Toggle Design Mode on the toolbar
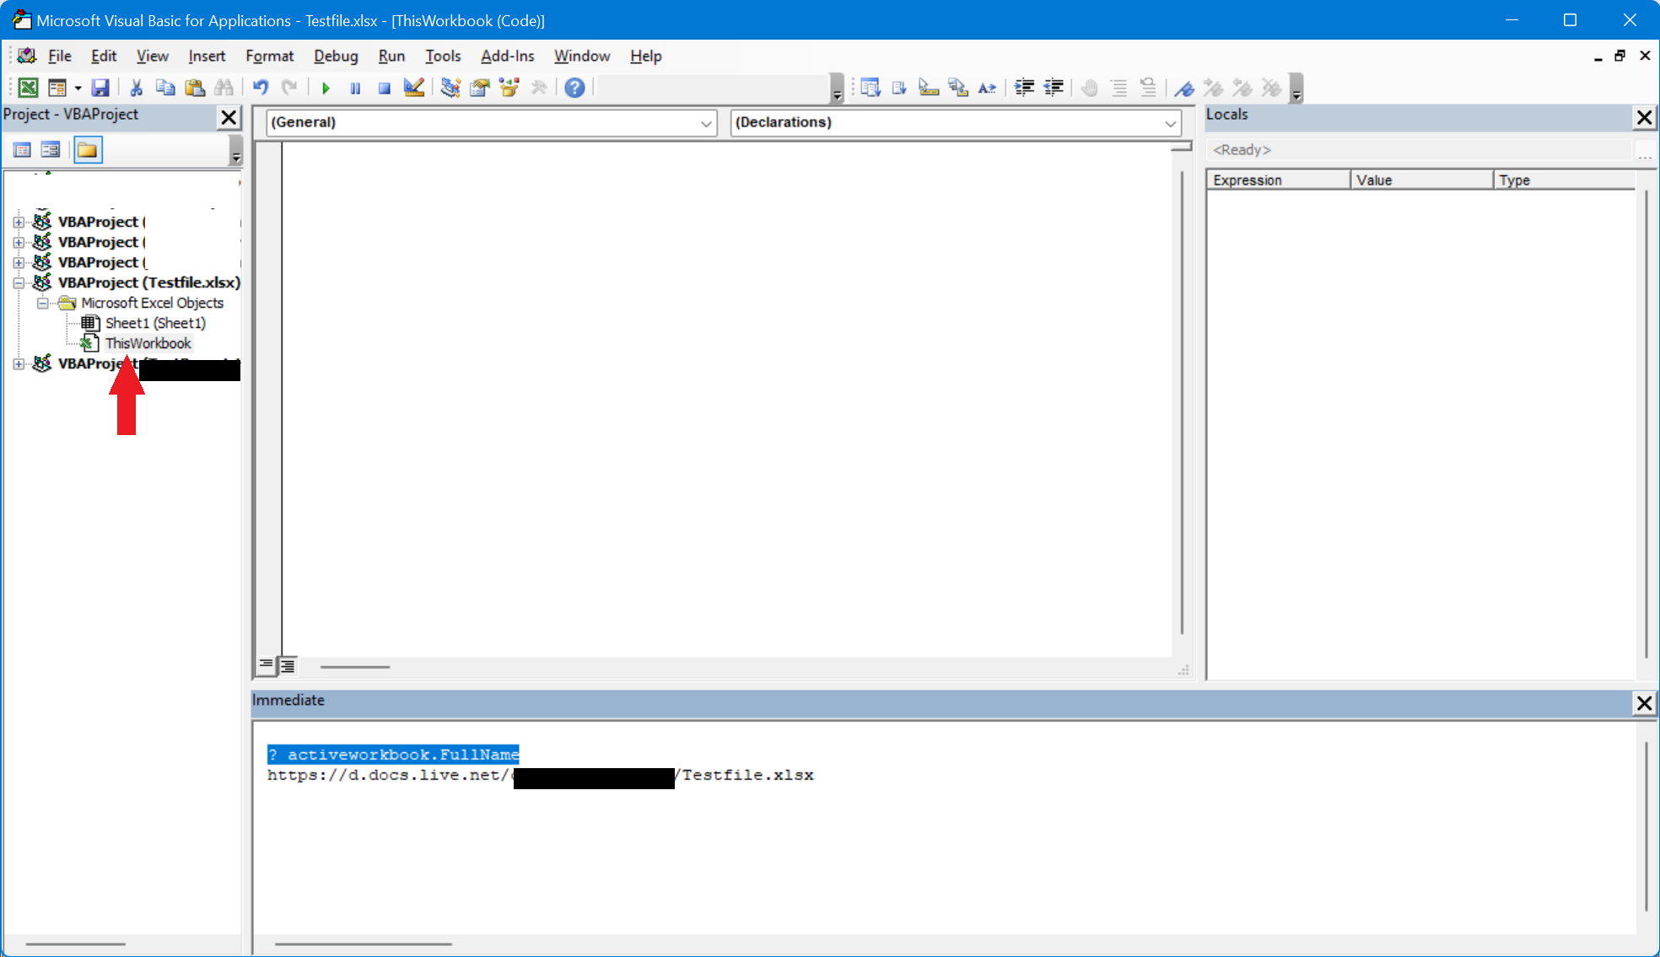 click(413, 88)
